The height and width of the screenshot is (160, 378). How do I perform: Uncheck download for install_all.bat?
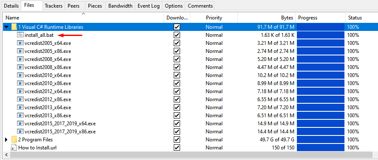[177, 35]
